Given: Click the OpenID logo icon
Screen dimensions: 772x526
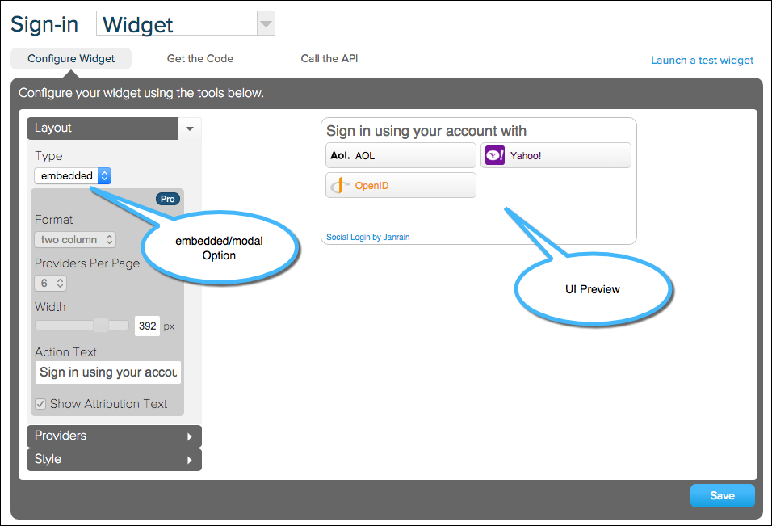Looking at the screenshot, I should [340, 186].
